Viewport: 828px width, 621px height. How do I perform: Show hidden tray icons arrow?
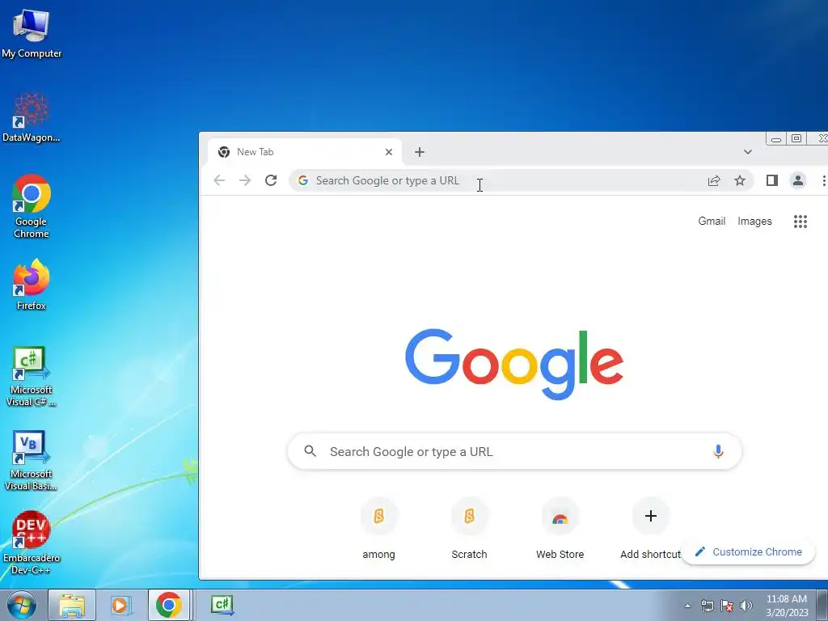click(x=687, y=606)
